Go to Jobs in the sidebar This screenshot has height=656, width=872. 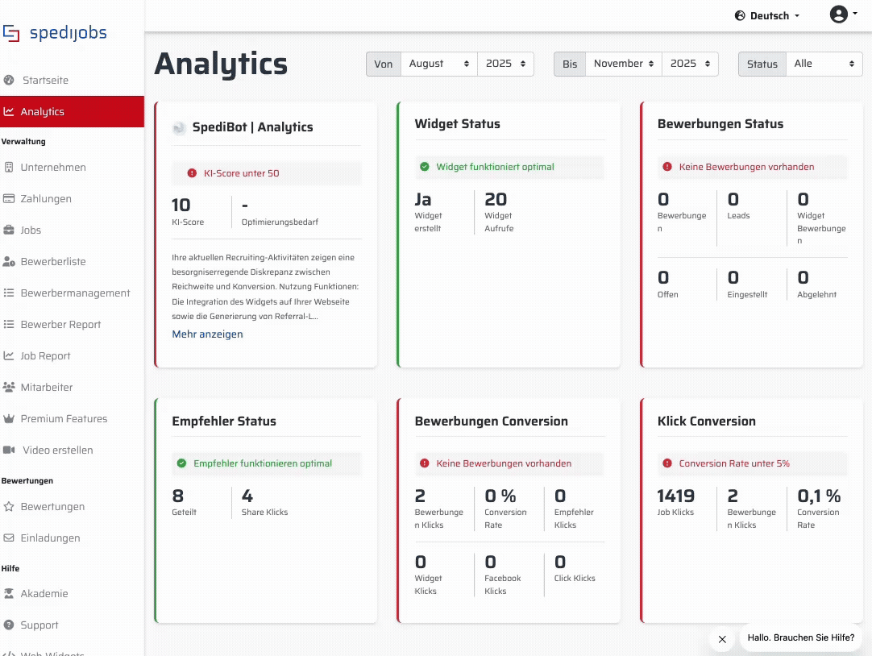coord(73,230)
